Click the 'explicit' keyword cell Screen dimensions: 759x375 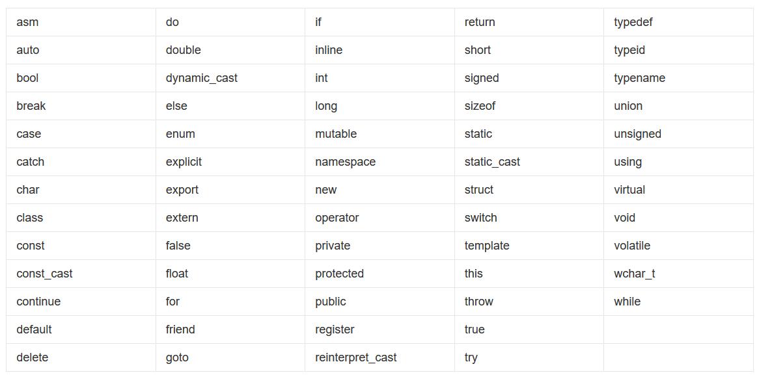pyautogui.click(x=230, y=162)
